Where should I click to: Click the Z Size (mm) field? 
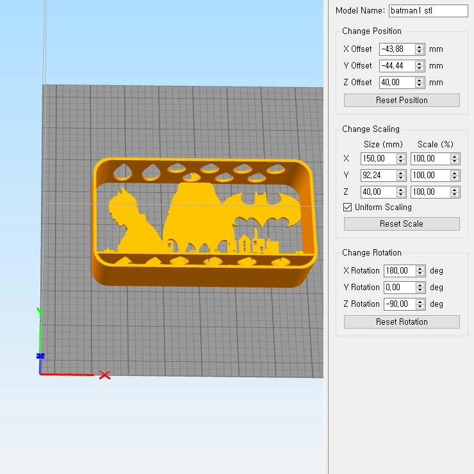point(379,192)
